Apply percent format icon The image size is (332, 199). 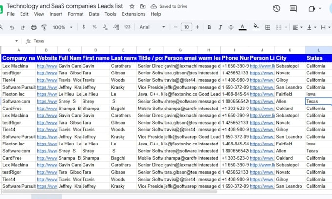point(94,27)
